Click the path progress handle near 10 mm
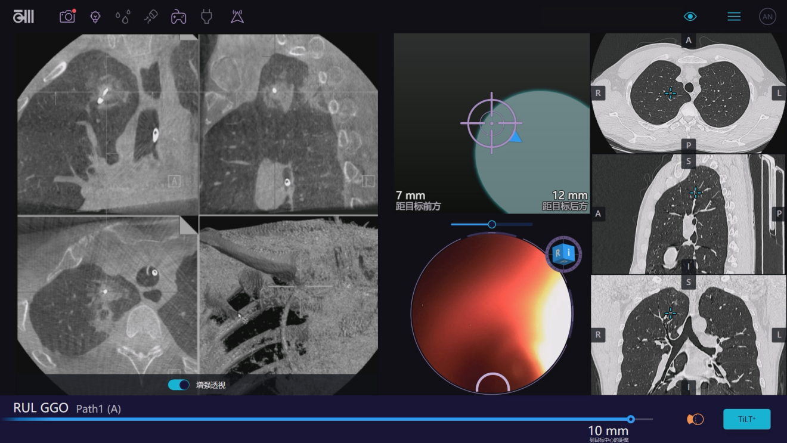787x443 pixels. [631, 419]
